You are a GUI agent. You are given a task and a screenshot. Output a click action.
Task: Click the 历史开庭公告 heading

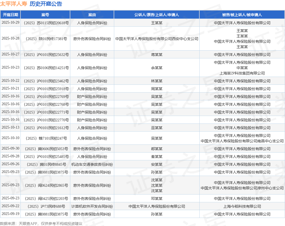(46, 3)
